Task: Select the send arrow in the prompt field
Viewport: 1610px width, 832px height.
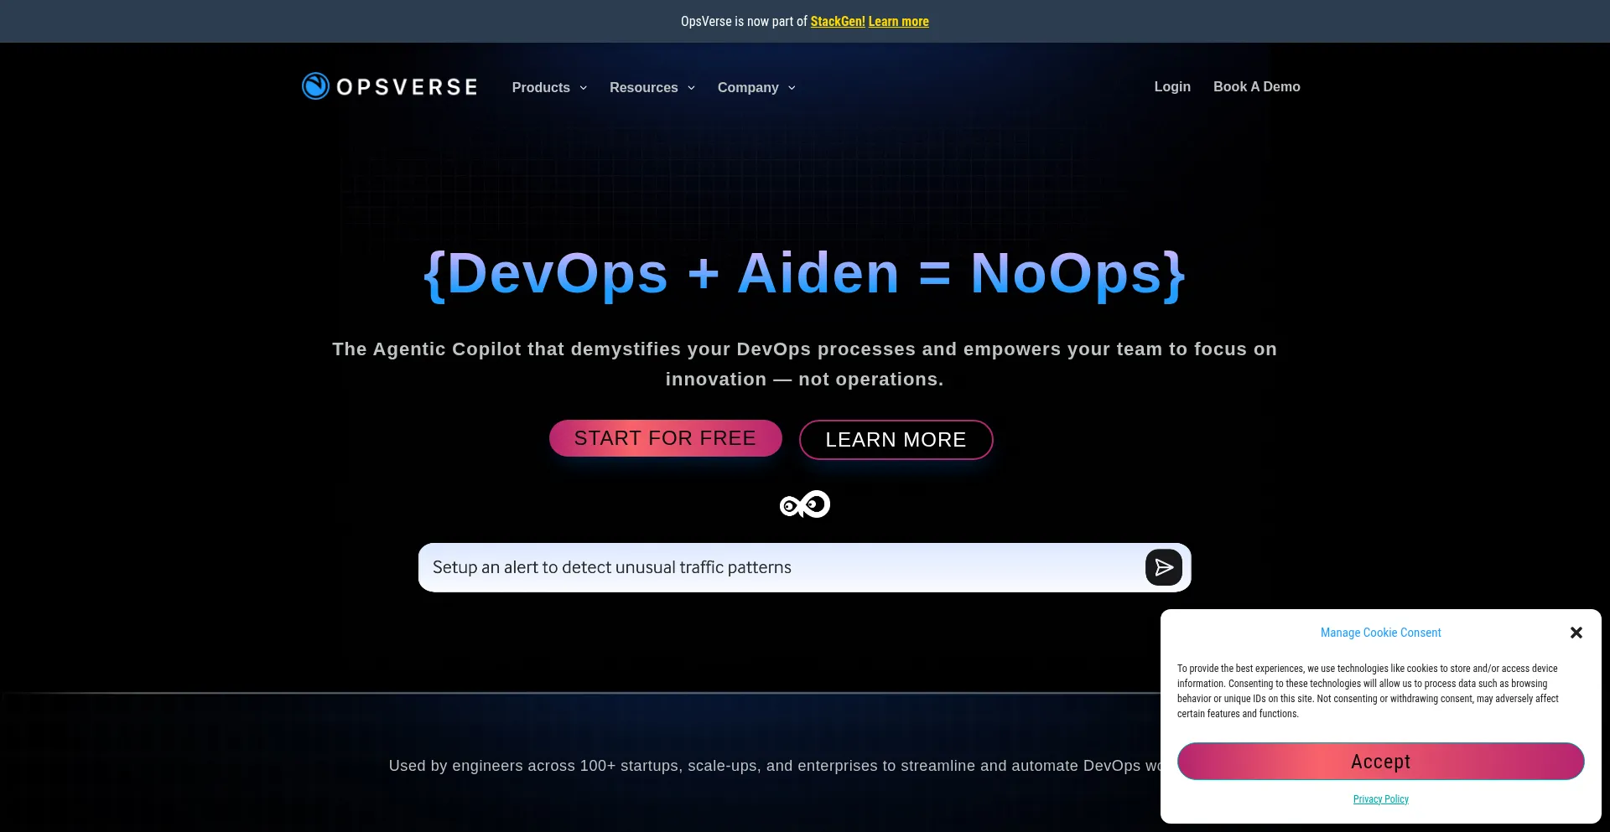Action: 1163,567
